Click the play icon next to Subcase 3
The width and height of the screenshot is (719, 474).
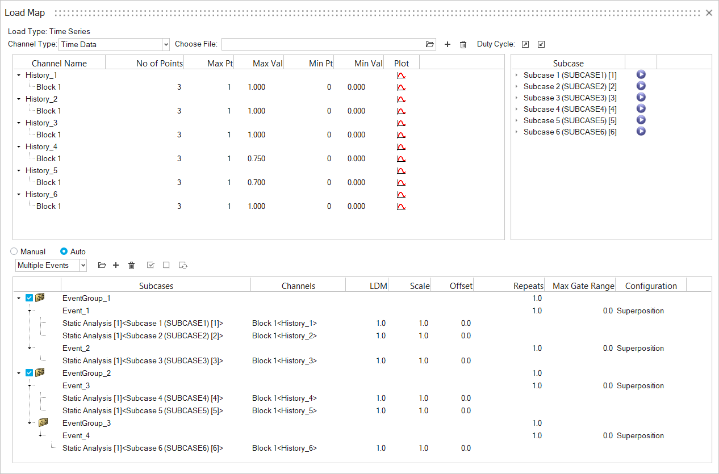coord(641,97)
